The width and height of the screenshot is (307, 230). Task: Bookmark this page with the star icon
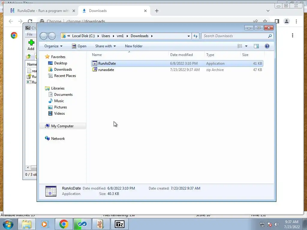[x=265, y=21]
